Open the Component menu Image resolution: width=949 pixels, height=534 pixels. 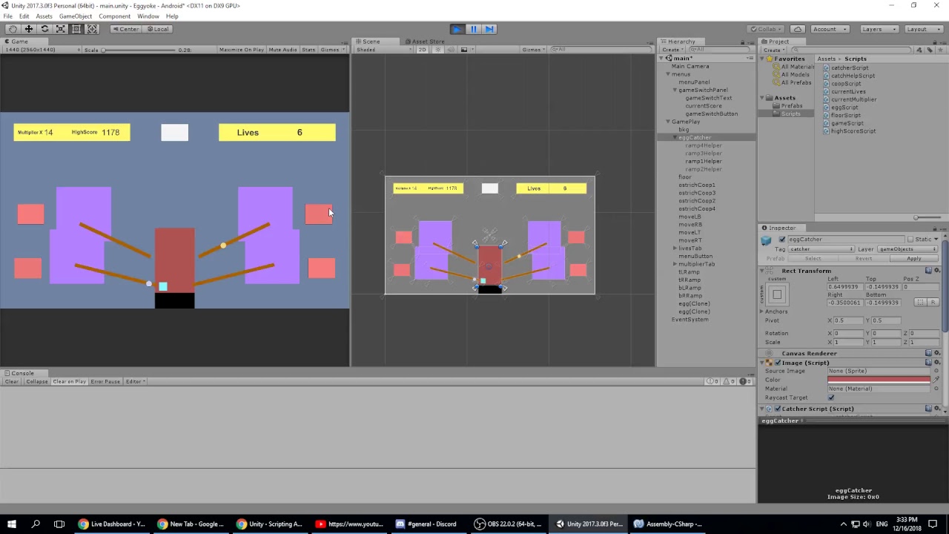[x=114, y=16]
